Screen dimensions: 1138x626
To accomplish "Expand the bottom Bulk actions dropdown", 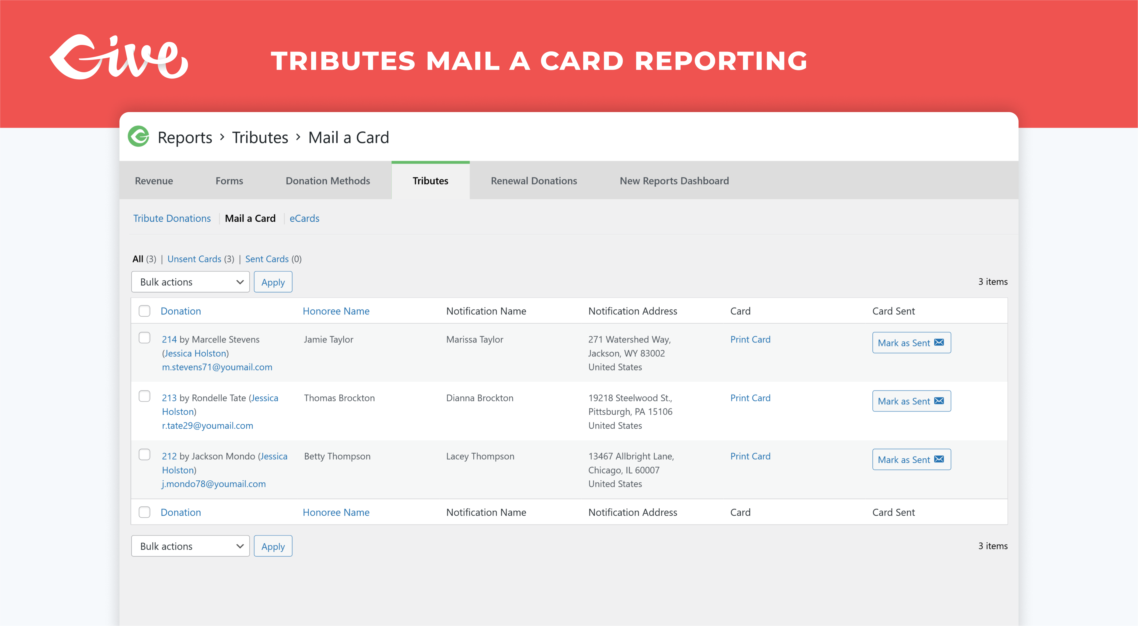I will 190,546.
